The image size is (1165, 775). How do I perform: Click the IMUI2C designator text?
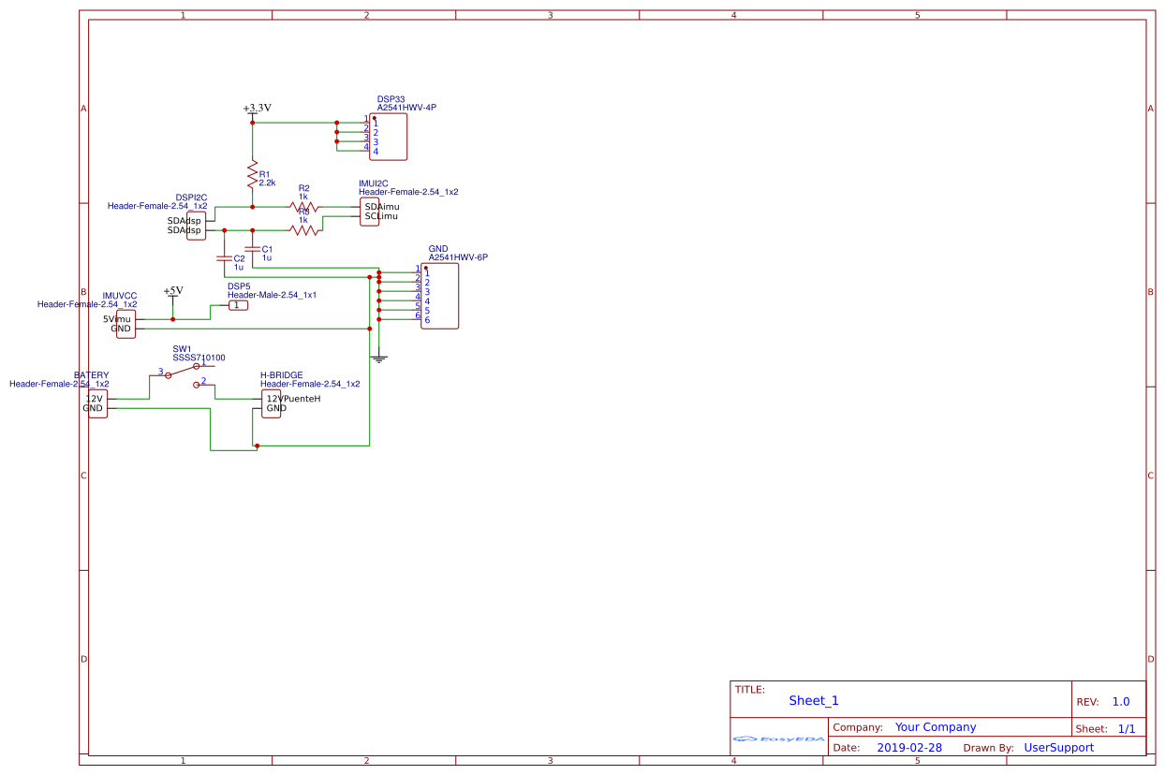(x=374, y=183)
